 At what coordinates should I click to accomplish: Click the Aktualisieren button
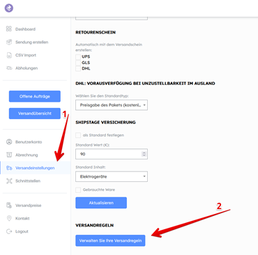[x=101, y=203]
